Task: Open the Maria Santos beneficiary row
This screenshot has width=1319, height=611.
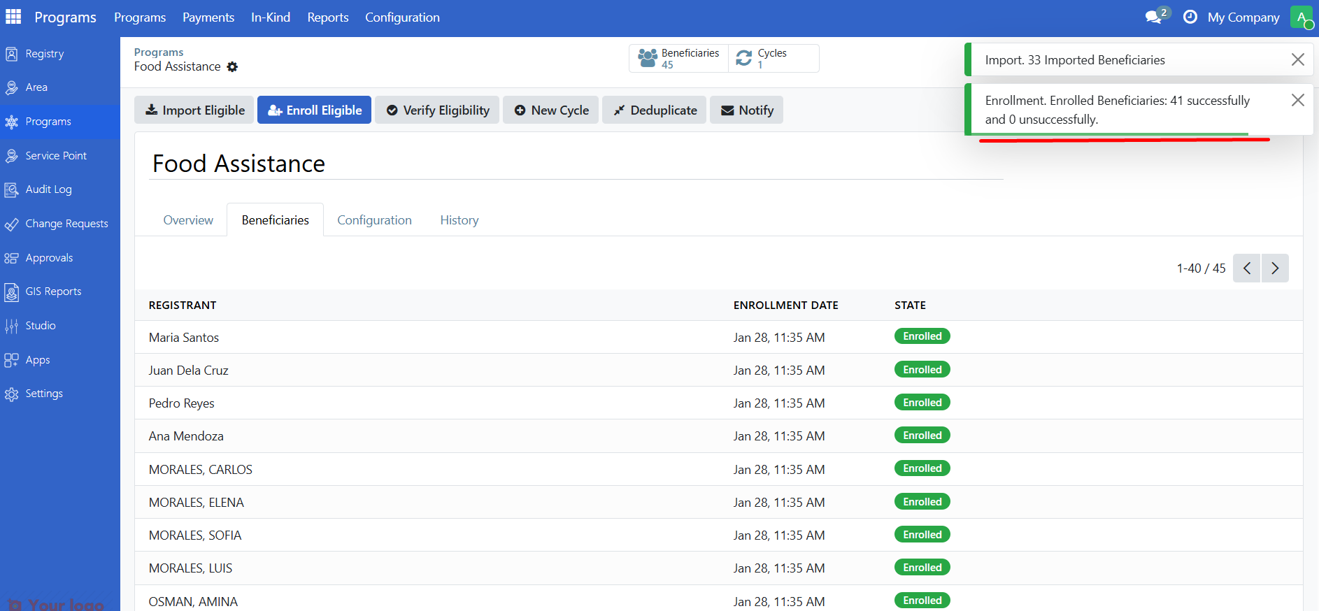Action: [x=184, y=338]
